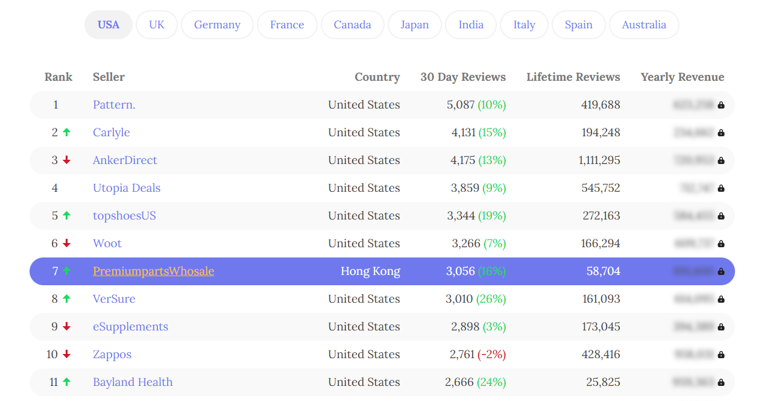Image resolution: width=776 pixels, height=401 pixels.
Task: Visit the VerSure seller page
Action: (114, 299)
